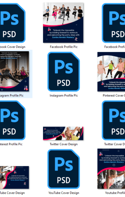
Task: Click the Facebook Profile Pic filename under dancers image
Action: click(64, 47)
